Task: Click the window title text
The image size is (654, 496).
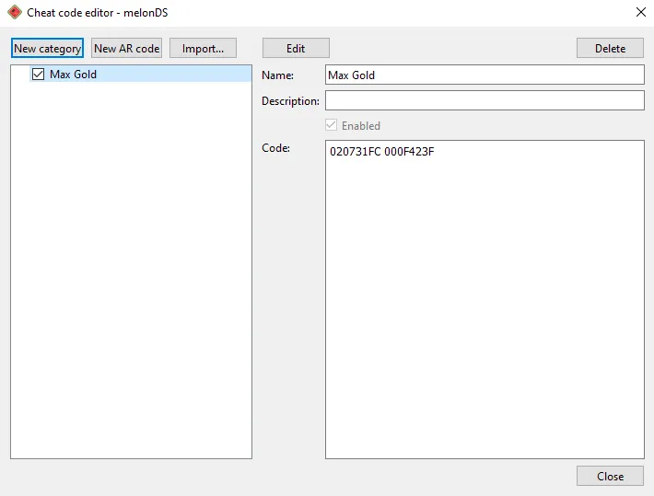Action: pos(98,13)
